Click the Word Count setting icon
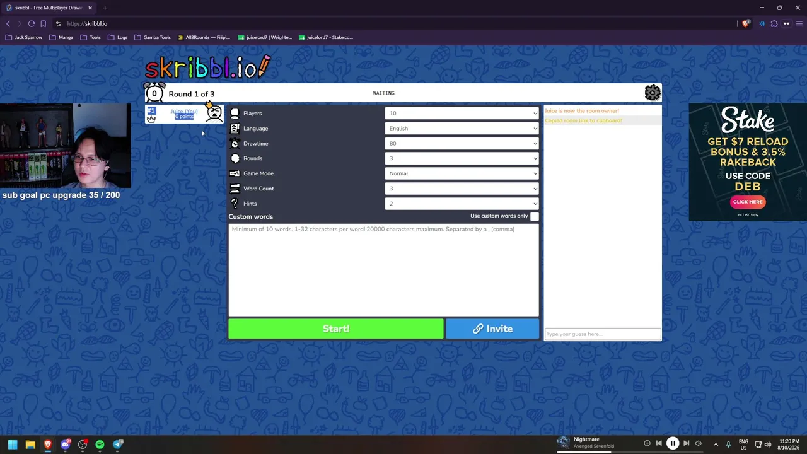This screenshot has width=807, height=454. (235, 189)
